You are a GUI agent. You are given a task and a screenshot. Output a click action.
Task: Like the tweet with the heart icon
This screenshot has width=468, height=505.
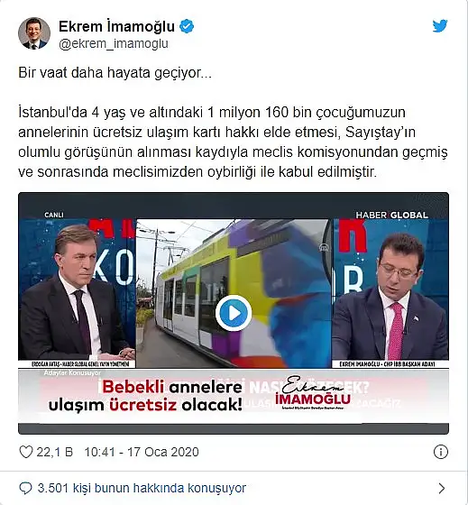pos(26,452)
